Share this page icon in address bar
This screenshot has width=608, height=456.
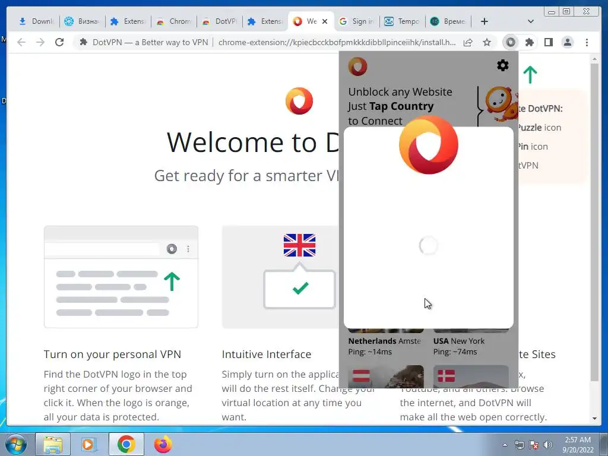coord(468,42)
